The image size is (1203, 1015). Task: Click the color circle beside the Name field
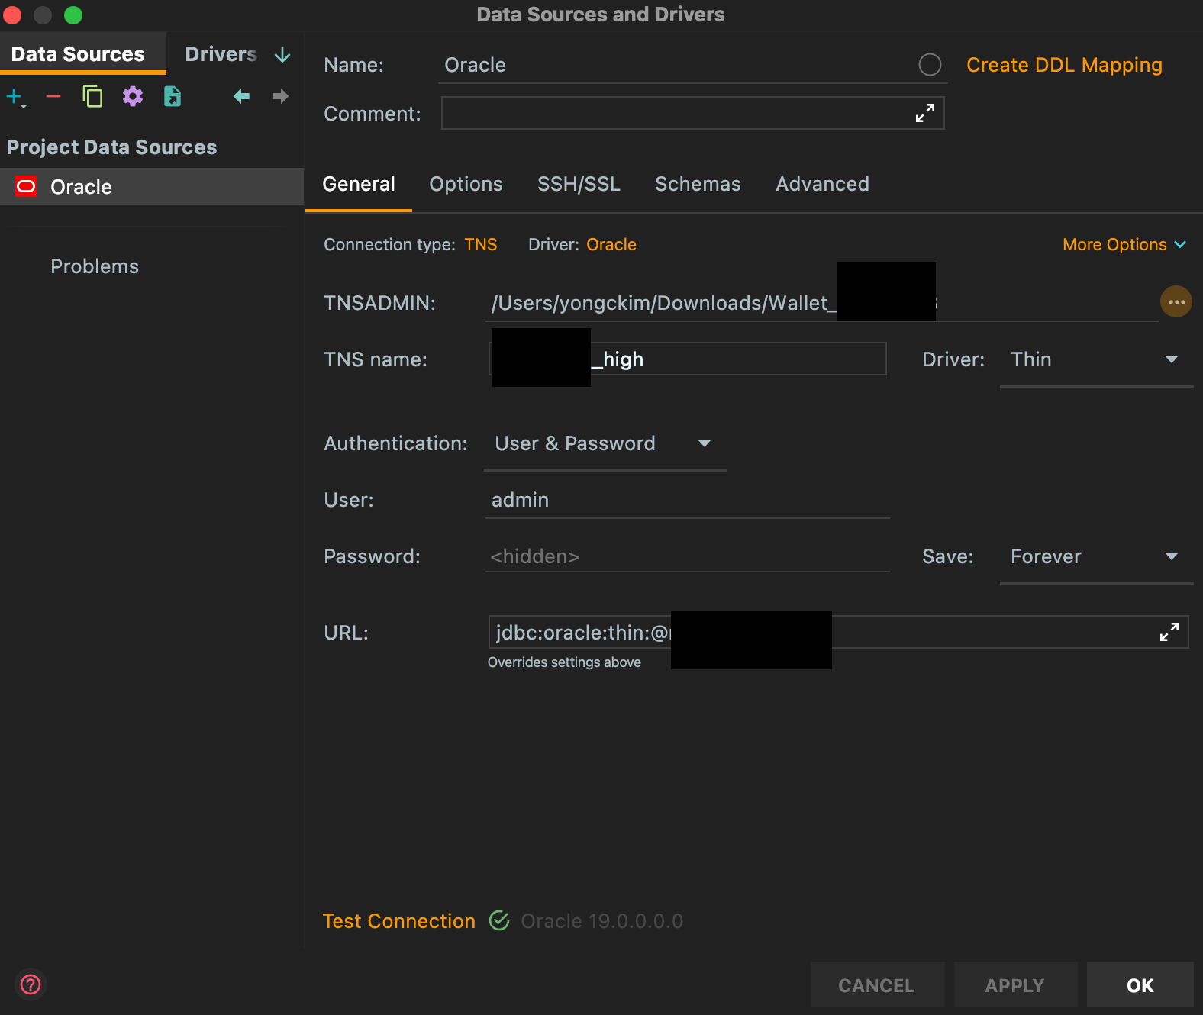(930, 65)
